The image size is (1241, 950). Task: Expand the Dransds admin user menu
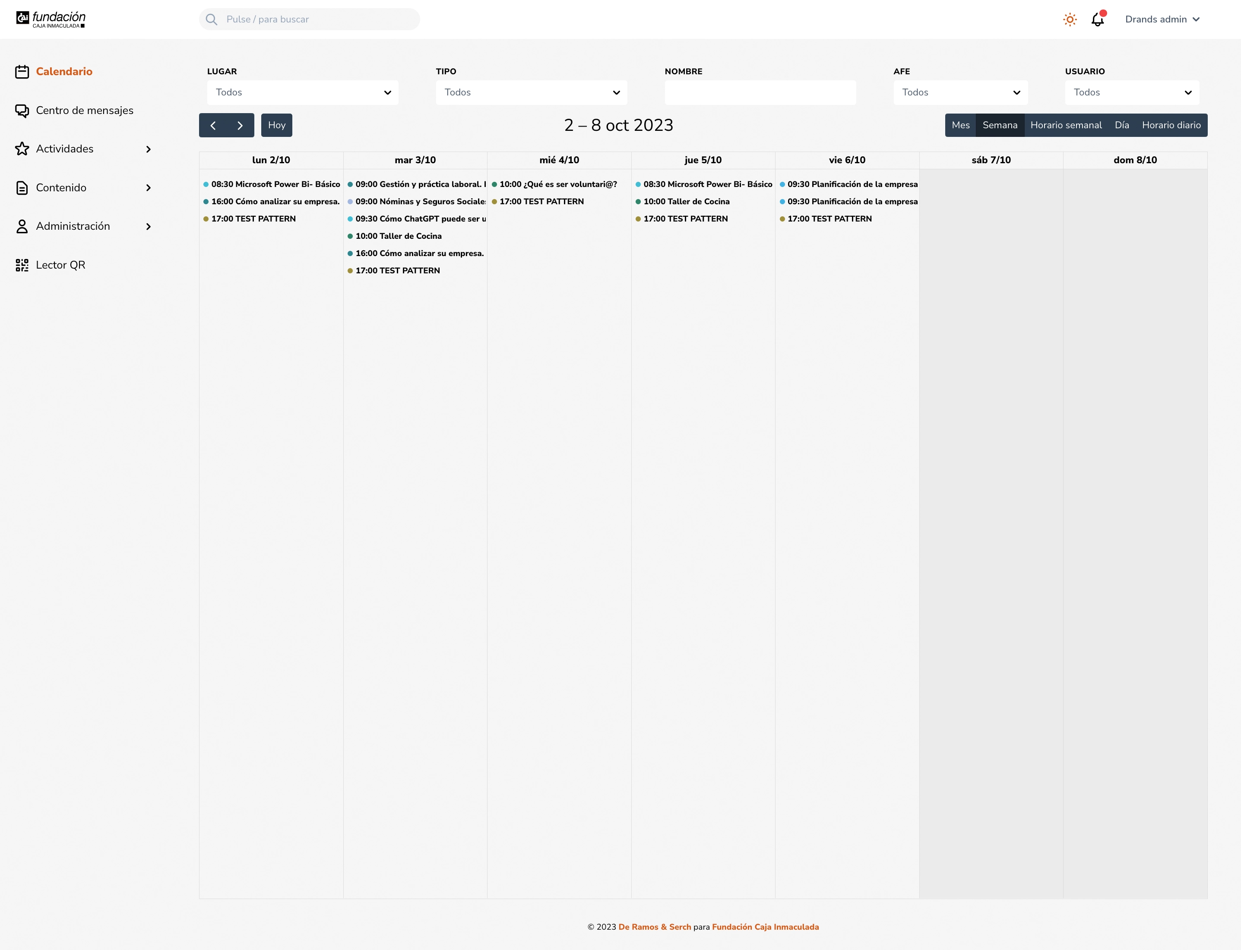pos(1162,19)
